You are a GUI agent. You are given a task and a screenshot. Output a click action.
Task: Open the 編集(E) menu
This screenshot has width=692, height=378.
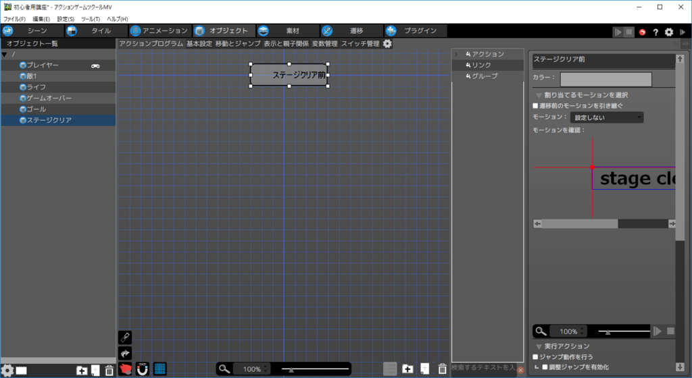tap(41, 19)
